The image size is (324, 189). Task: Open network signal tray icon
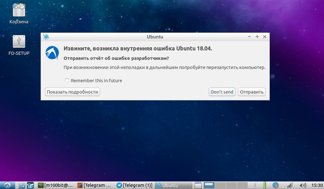point(290,185)
